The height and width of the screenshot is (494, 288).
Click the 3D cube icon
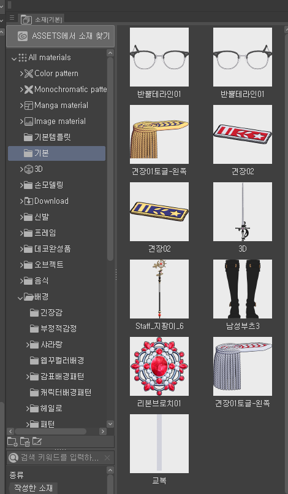pos(29,169)
